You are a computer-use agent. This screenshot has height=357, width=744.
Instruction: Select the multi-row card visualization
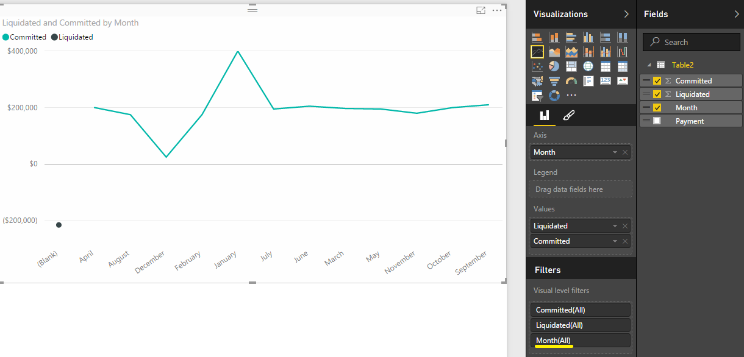588,81
